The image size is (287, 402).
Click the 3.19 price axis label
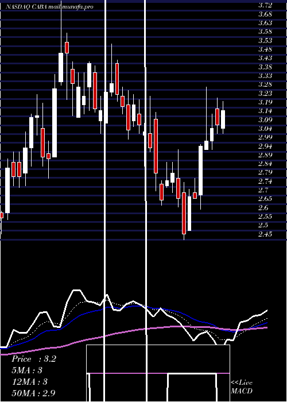pyautogui.click(x=265, y=102)
